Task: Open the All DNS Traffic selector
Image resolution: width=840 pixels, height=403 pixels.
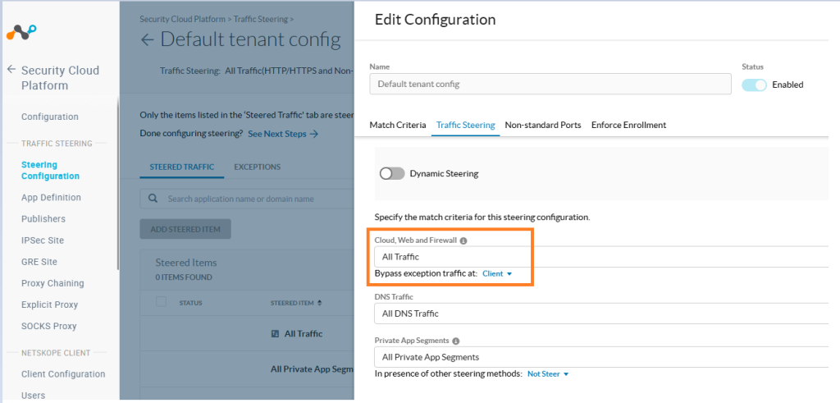Action: pos(601,314)
